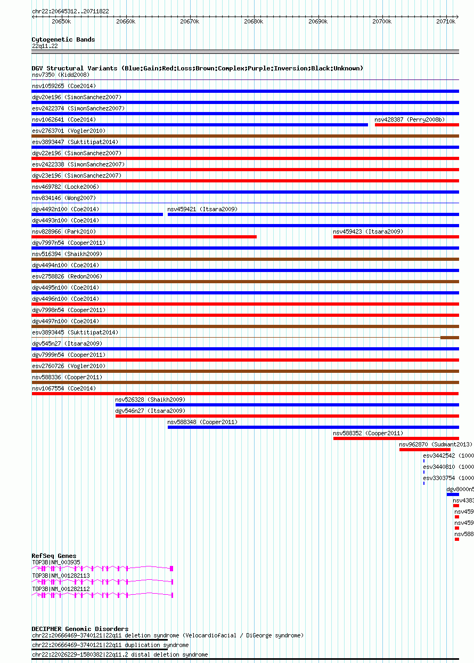The width and height of the screenshot is (474, 663).
Task: Click the dgv4495n100 (Coe2014) label
Action: click(66, 287)
